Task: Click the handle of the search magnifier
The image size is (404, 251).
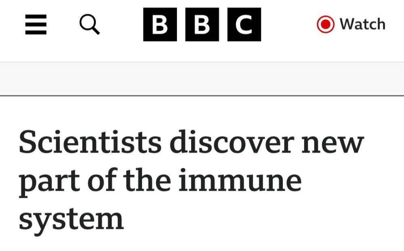Action: (95, 30)
